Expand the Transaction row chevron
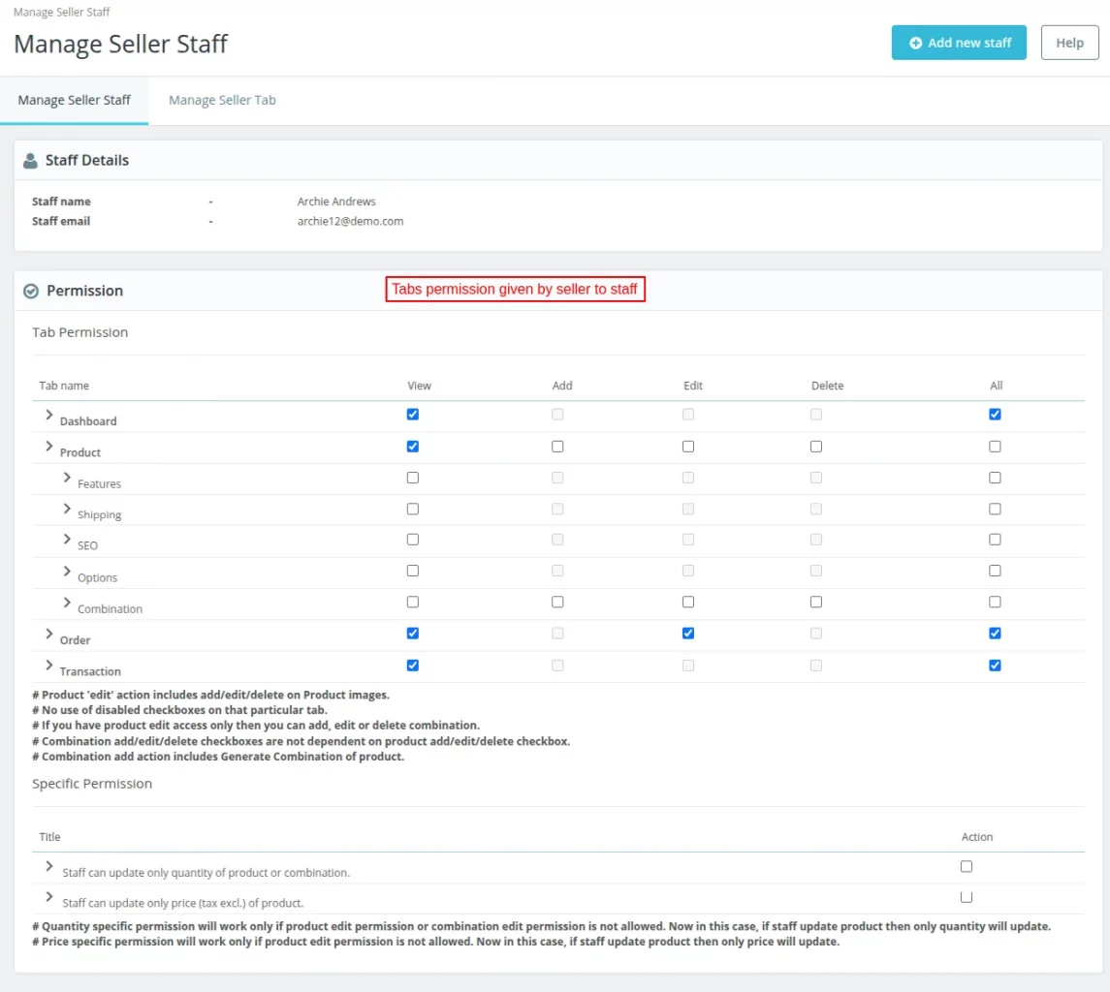This screenshot has height=992, width=1110. pos(48,666)
